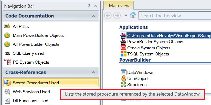This screenshot has width=211, height=105.
Task: Open SQL Query used entry
Action: coord(28,53)
